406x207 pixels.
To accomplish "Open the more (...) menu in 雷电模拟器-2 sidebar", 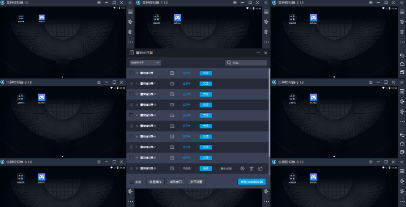I will point(402,42).
